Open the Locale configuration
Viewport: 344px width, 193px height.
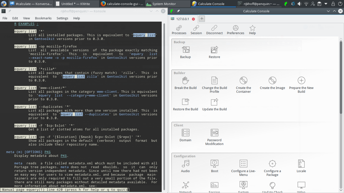pyautogui.click(x=301, y=166)
